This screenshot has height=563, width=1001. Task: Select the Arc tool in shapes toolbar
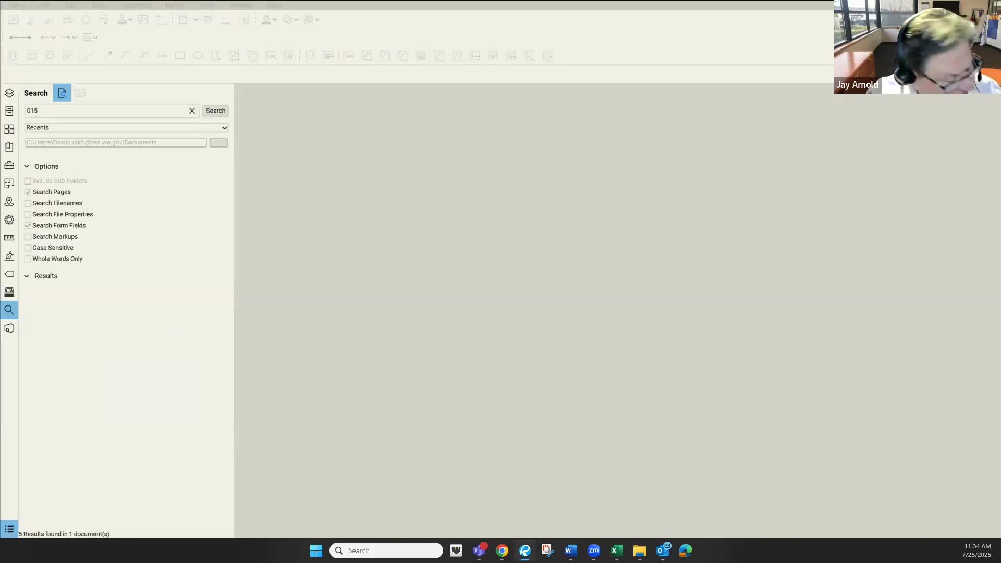pos(126,56)
